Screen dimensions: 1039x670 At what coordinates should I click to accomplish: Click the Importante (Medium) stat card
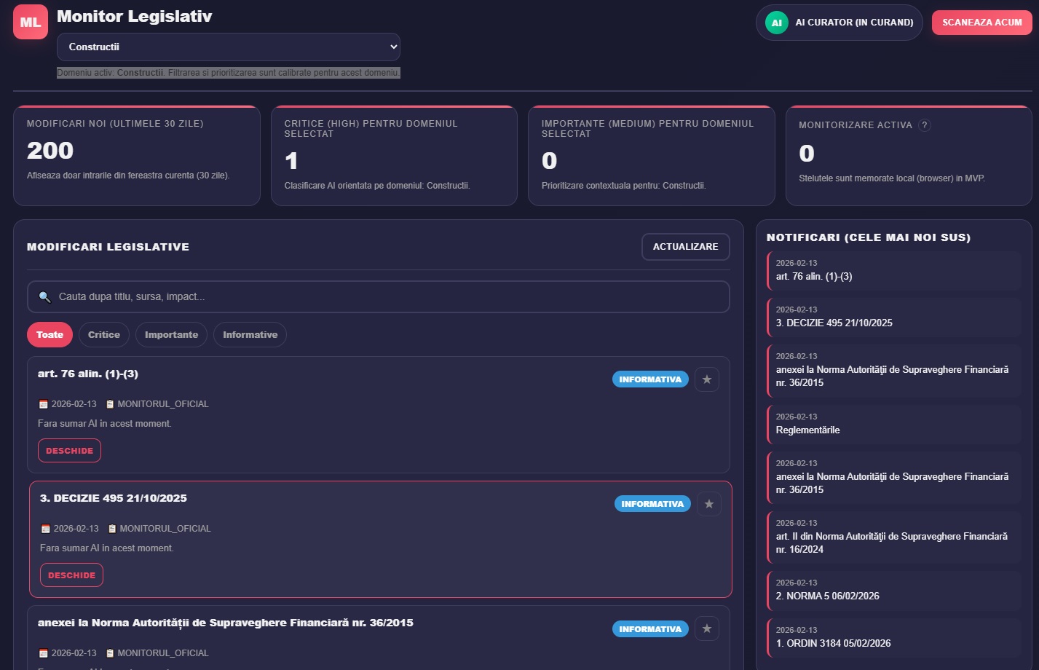[x=651, y=156]
